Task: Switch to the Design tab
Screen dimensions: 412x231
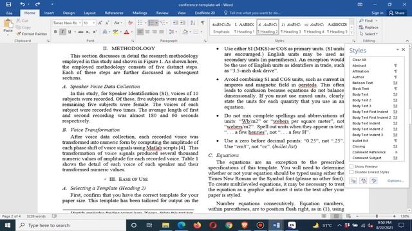Action: (69, 13)
